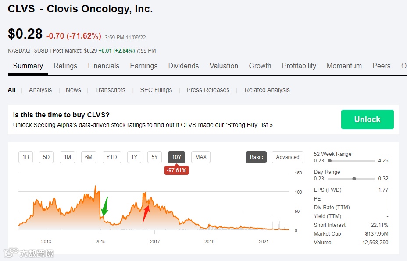This screenshot has width=407, height=261.
Task: Open the Momentum tab
Action: coord(344,66)
